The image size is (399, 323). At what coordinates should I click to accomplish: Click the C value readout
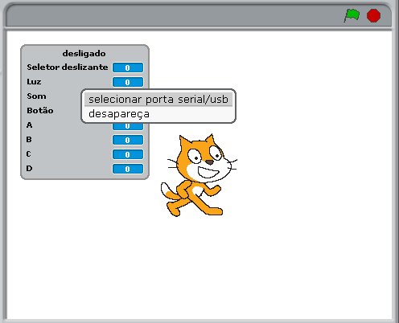pos(128,154)
